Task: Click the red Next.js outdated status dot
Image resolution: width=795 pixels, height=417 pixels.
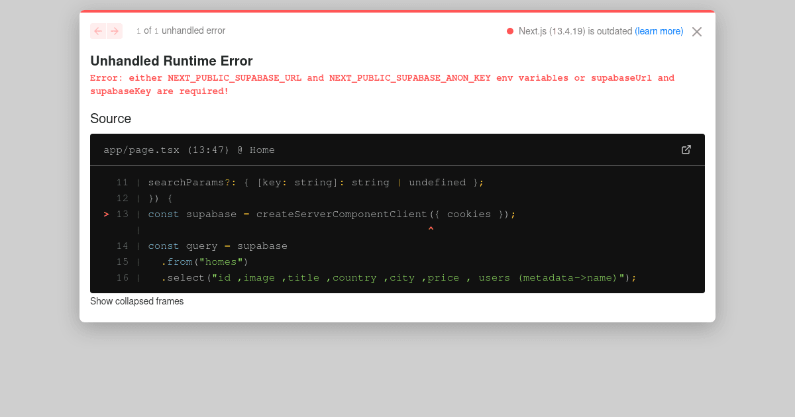Action: [510, 30]
